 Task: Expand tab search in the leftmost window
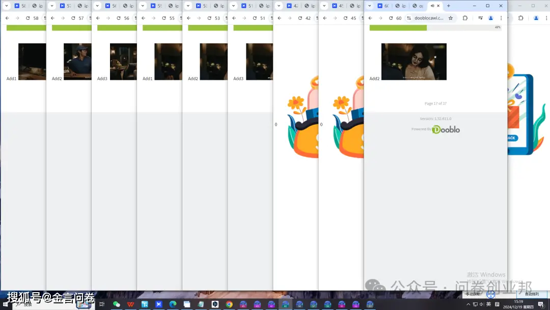[7, 6]
